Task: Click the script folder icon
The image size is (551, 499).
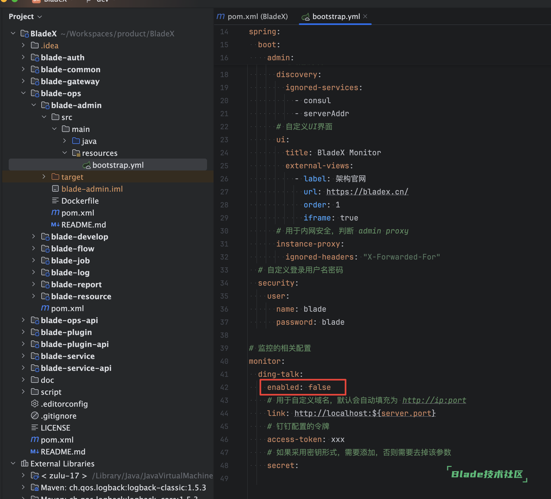Action: pos(35,392)
